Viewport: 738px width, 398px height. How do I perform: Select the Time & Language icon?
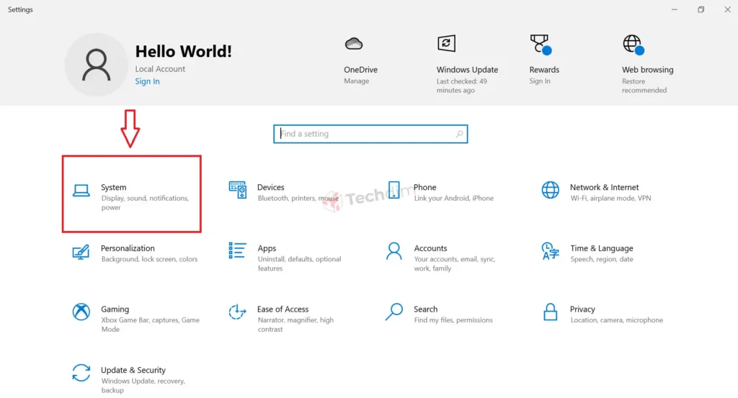pyautogui.click(x=550, y=251)
